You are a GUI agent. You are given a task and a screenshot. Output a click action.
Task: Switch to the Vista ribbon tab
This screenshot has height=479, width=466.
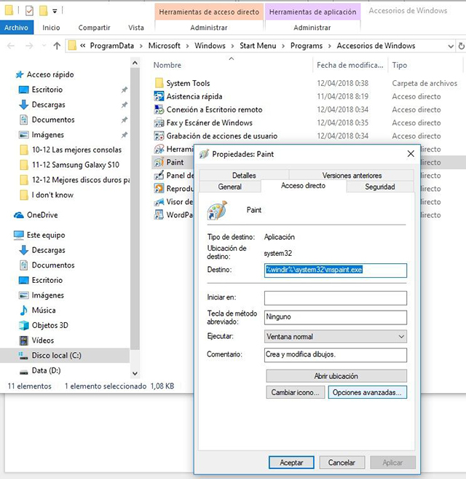click(x=136, y=28)
